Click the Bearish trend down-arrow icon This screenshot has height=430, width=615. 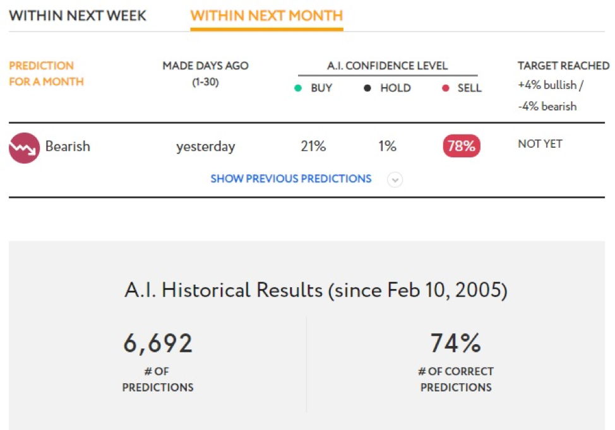tap(25, 148)
